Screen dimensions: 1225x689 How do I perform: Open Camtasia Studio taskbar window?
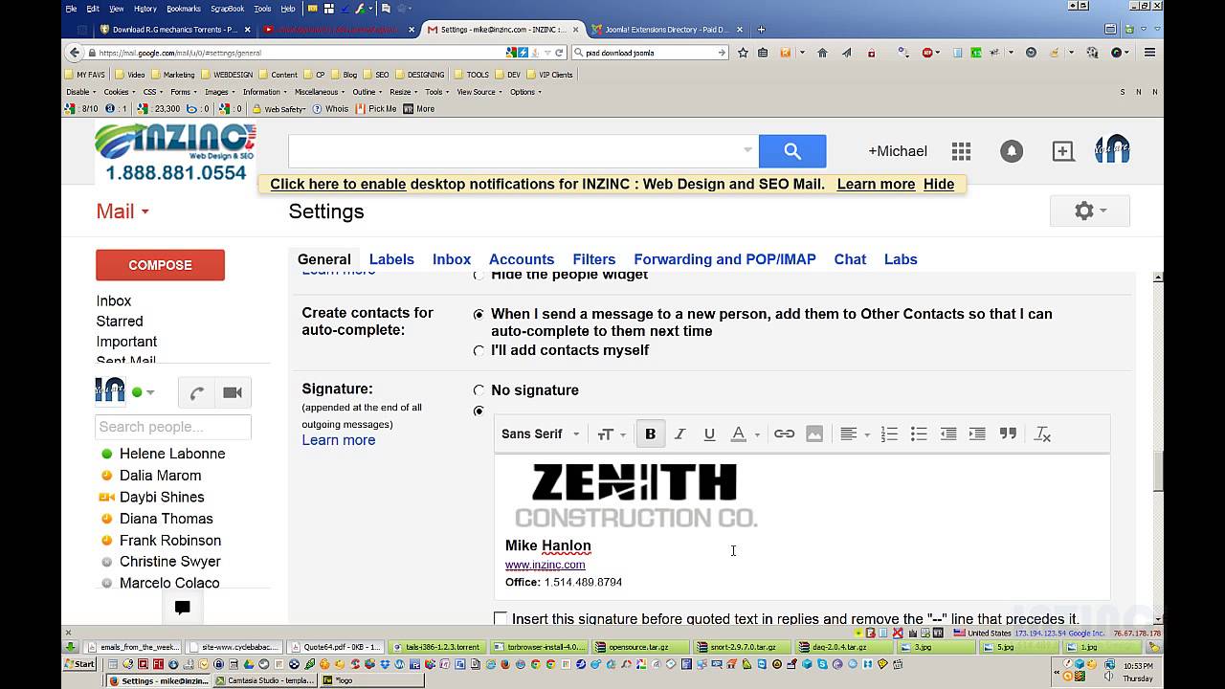click(x=265, y=681)
